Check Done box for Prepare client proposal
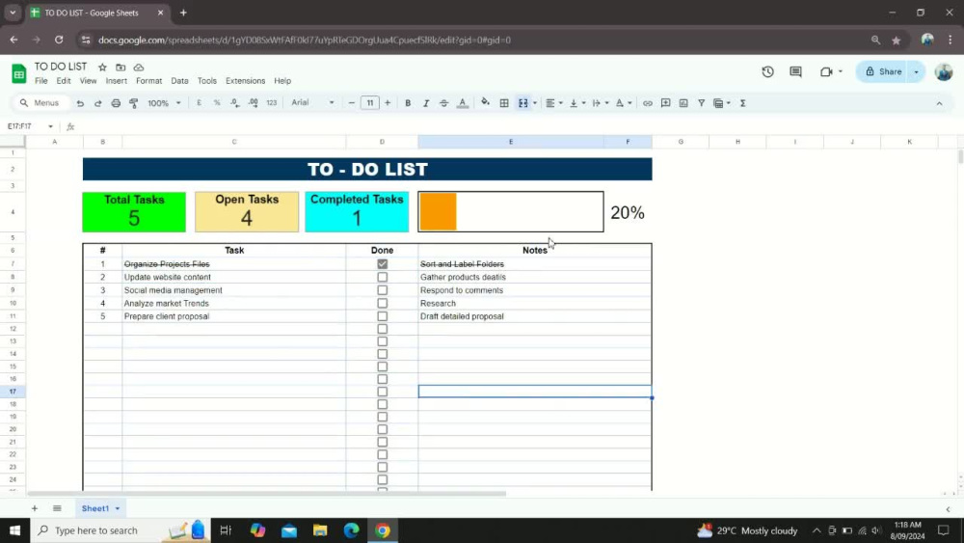This screenshot has width=964, height=543. click(383, 316)
